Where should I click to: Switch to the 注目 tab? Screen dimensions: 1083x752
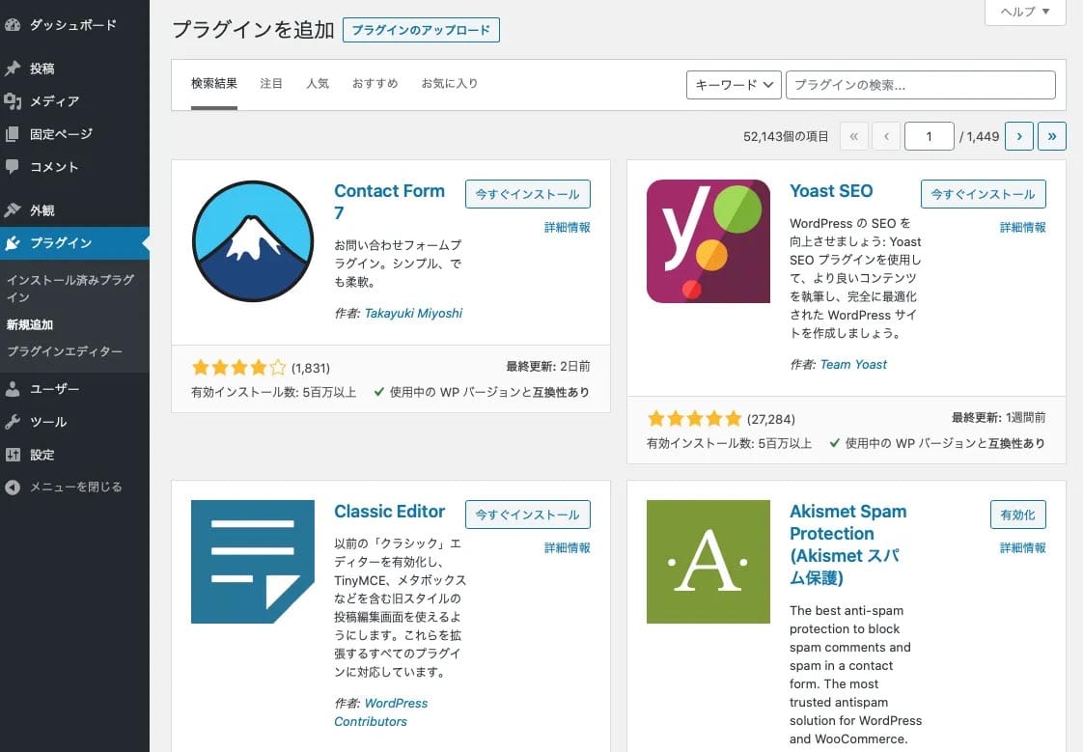click(x=271, y=84)
